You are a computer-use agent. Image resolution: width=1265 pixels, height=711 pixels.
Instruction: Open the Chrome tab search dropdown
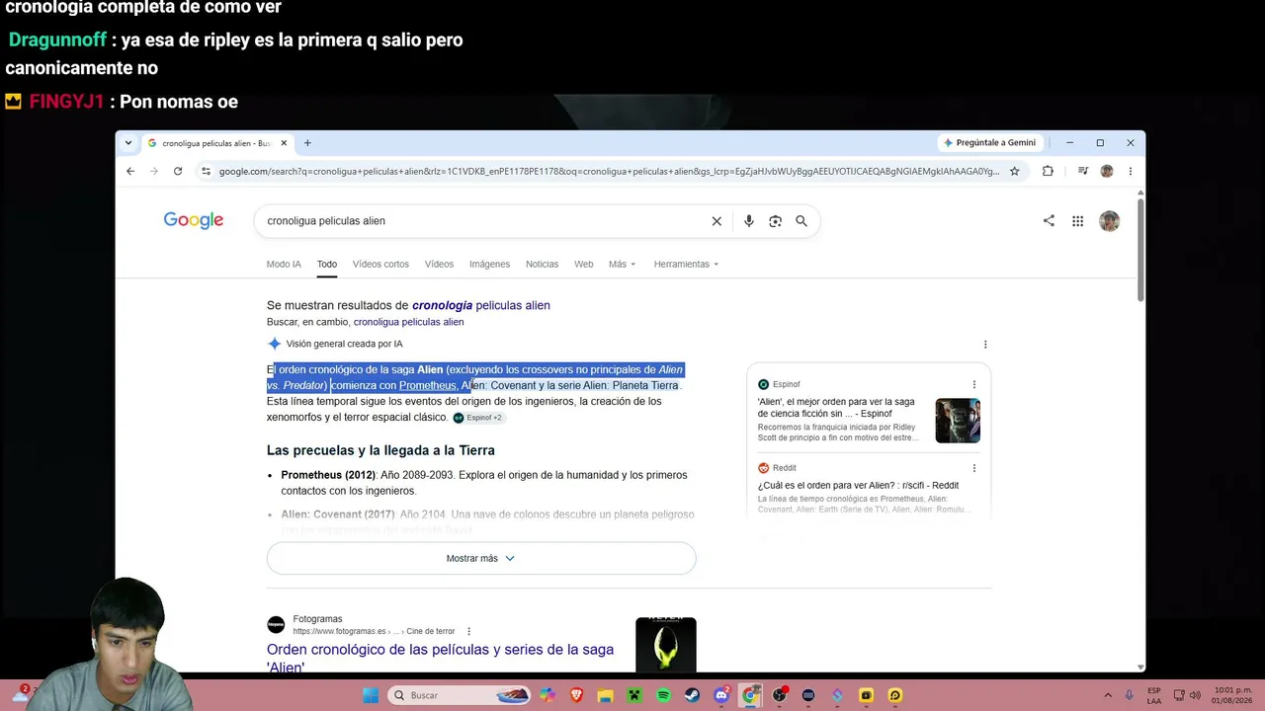[128, 143]
